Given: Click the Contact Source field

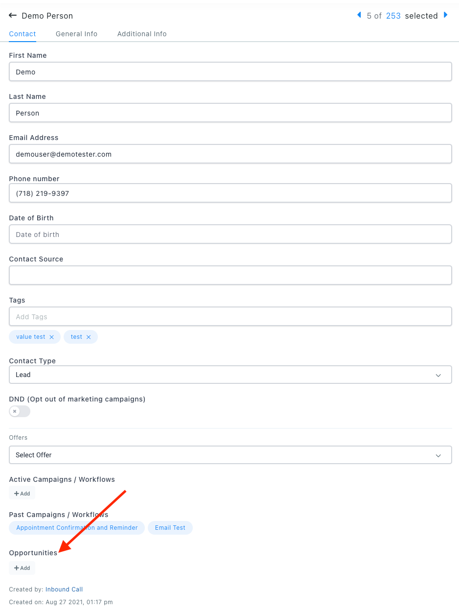Looking at the screenshot, I should tap(230, 276).
